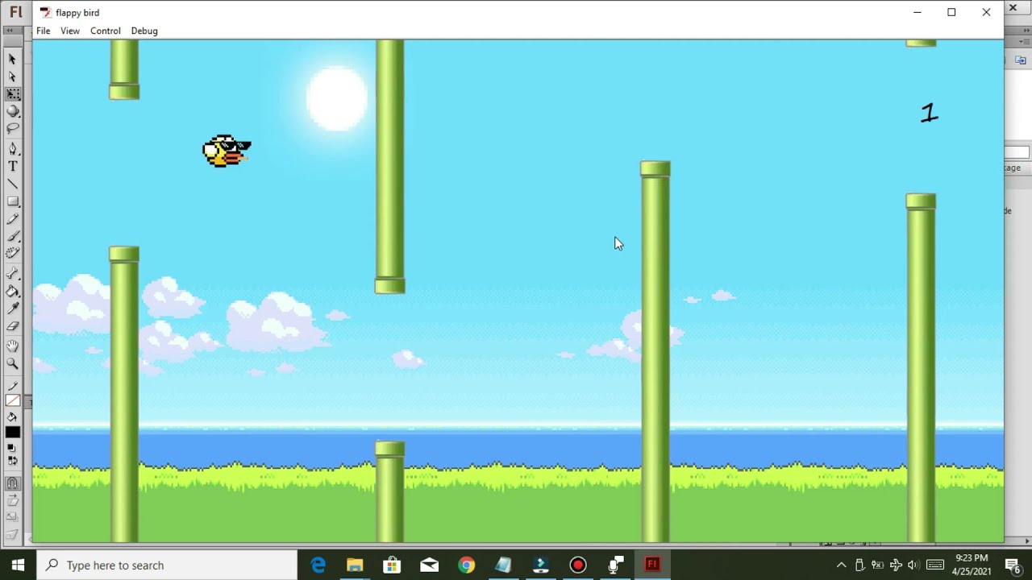
Task: Open the stroke color swatch (no color)
Action: (x=12, y=400)
